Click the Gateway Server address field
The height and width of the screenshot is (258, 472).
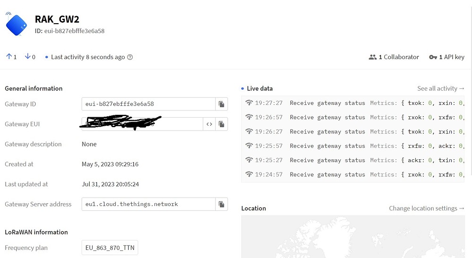(148, 204)
